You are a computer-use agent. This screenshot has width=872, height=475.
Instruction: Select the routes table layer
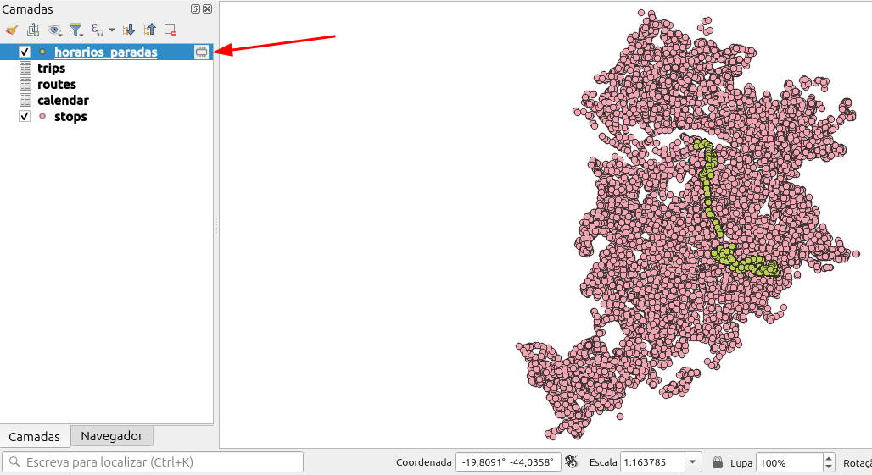(57, 85)
